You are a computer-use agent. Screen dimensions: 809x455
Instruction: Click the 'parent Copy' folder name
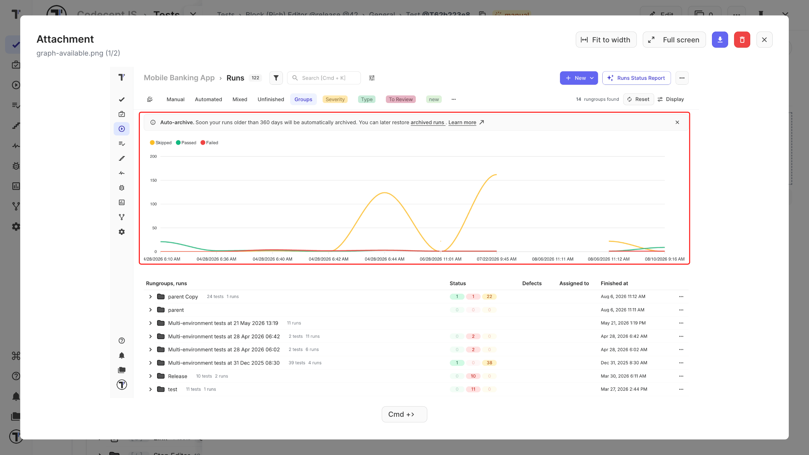pyautogui.click(x=183, y=297)
